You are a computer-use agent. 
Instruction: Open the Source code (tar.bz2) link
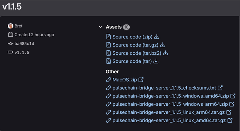(x=137, y=53)
